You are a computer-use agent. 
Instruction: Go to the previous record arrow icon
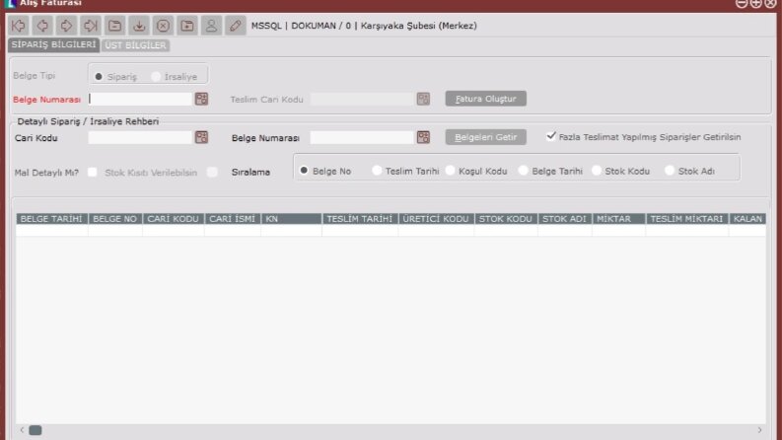pos(42,26)
